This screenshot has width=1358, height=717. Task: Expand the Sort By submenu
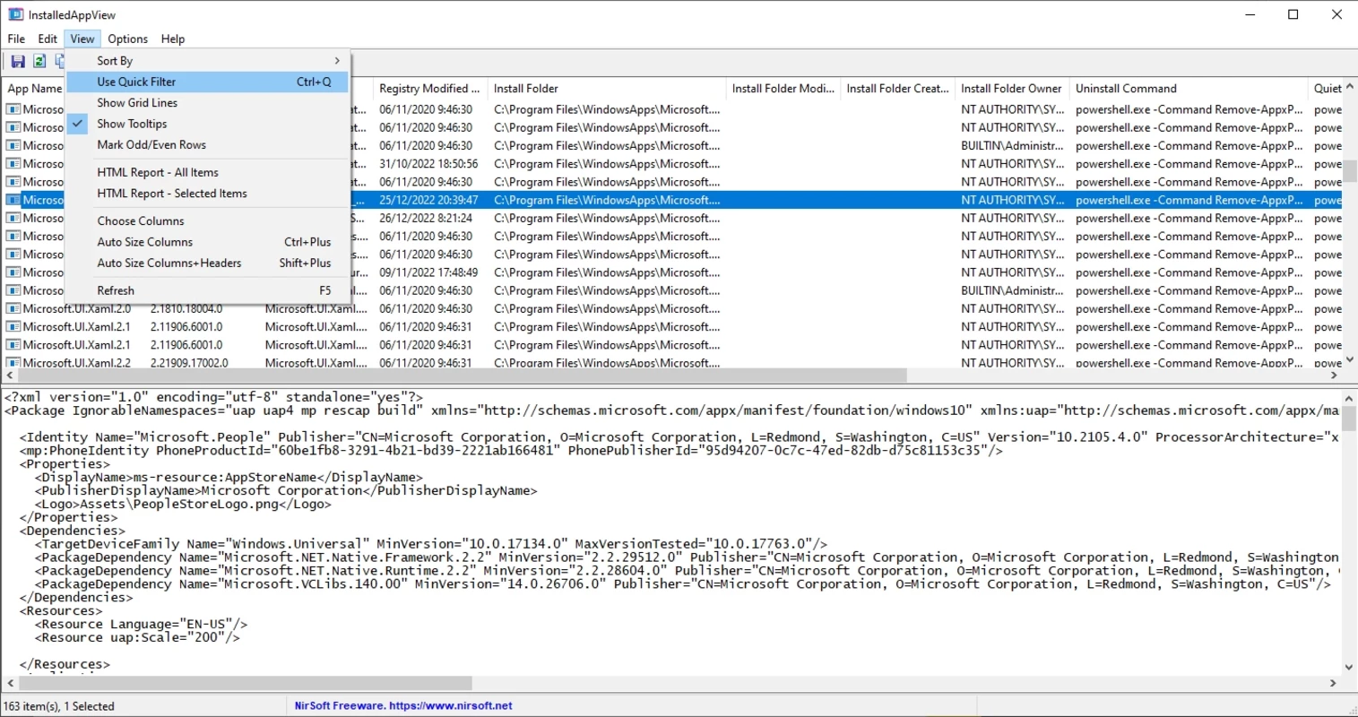pyautogui.click(x=207, y=61)
